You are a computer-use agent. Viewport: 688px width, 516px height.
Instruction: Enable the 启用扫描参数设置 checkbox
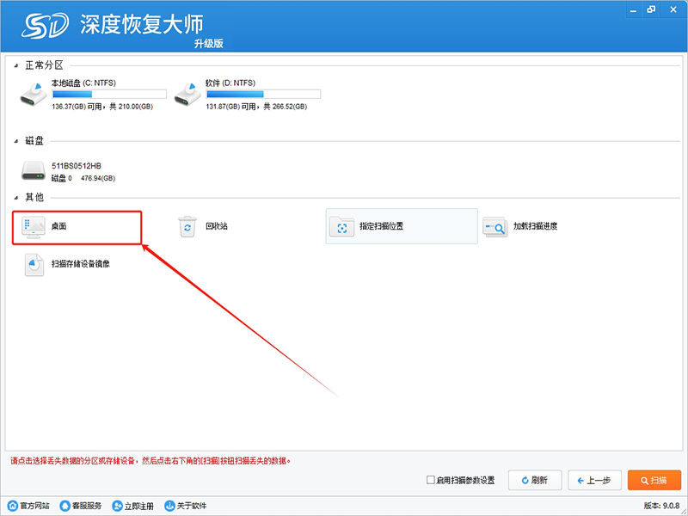[x=431, y=480]
